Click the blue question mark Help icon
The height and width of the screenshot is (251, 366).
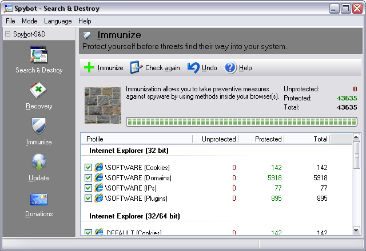point(230,68)
